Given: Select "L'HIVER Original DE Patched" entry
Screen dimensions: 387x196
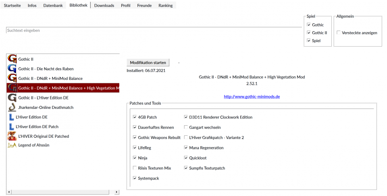Looking at the screenshot, I should 63,136.
